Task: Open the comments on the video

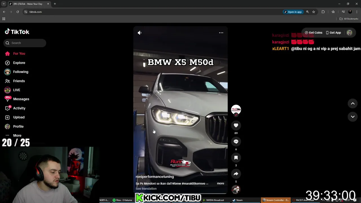Action: [x=236, y=142]
